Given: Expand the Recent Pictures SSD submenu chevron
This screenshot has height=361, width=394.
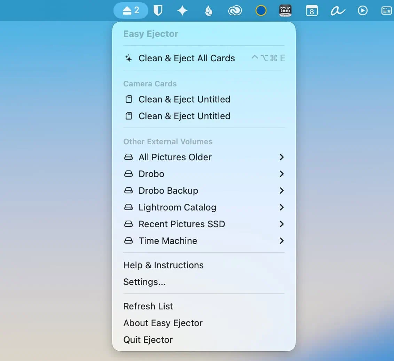Looking at the screenshot, I should 282,224.
